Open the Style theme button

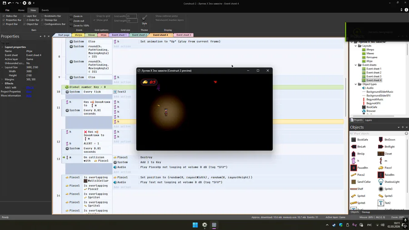(x=144, y=20)
